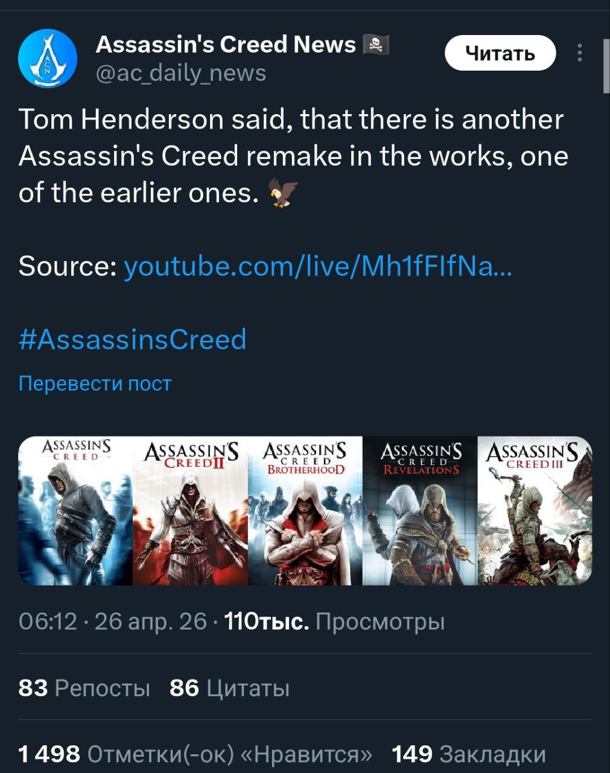Open the Assassin's Creed II cover image
This screenshot has width=610, height=773.
tap(190, 511)
